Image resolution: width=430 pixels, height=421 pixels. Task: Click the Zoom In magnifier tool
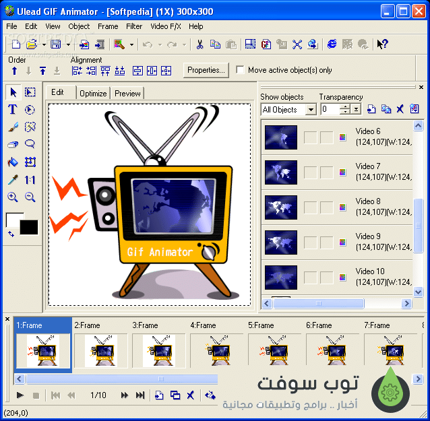pos(13,197)
